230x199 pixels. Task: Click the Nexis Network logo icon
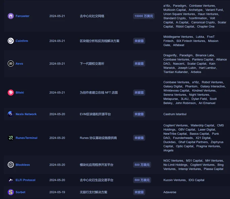(x=11, y=114)
